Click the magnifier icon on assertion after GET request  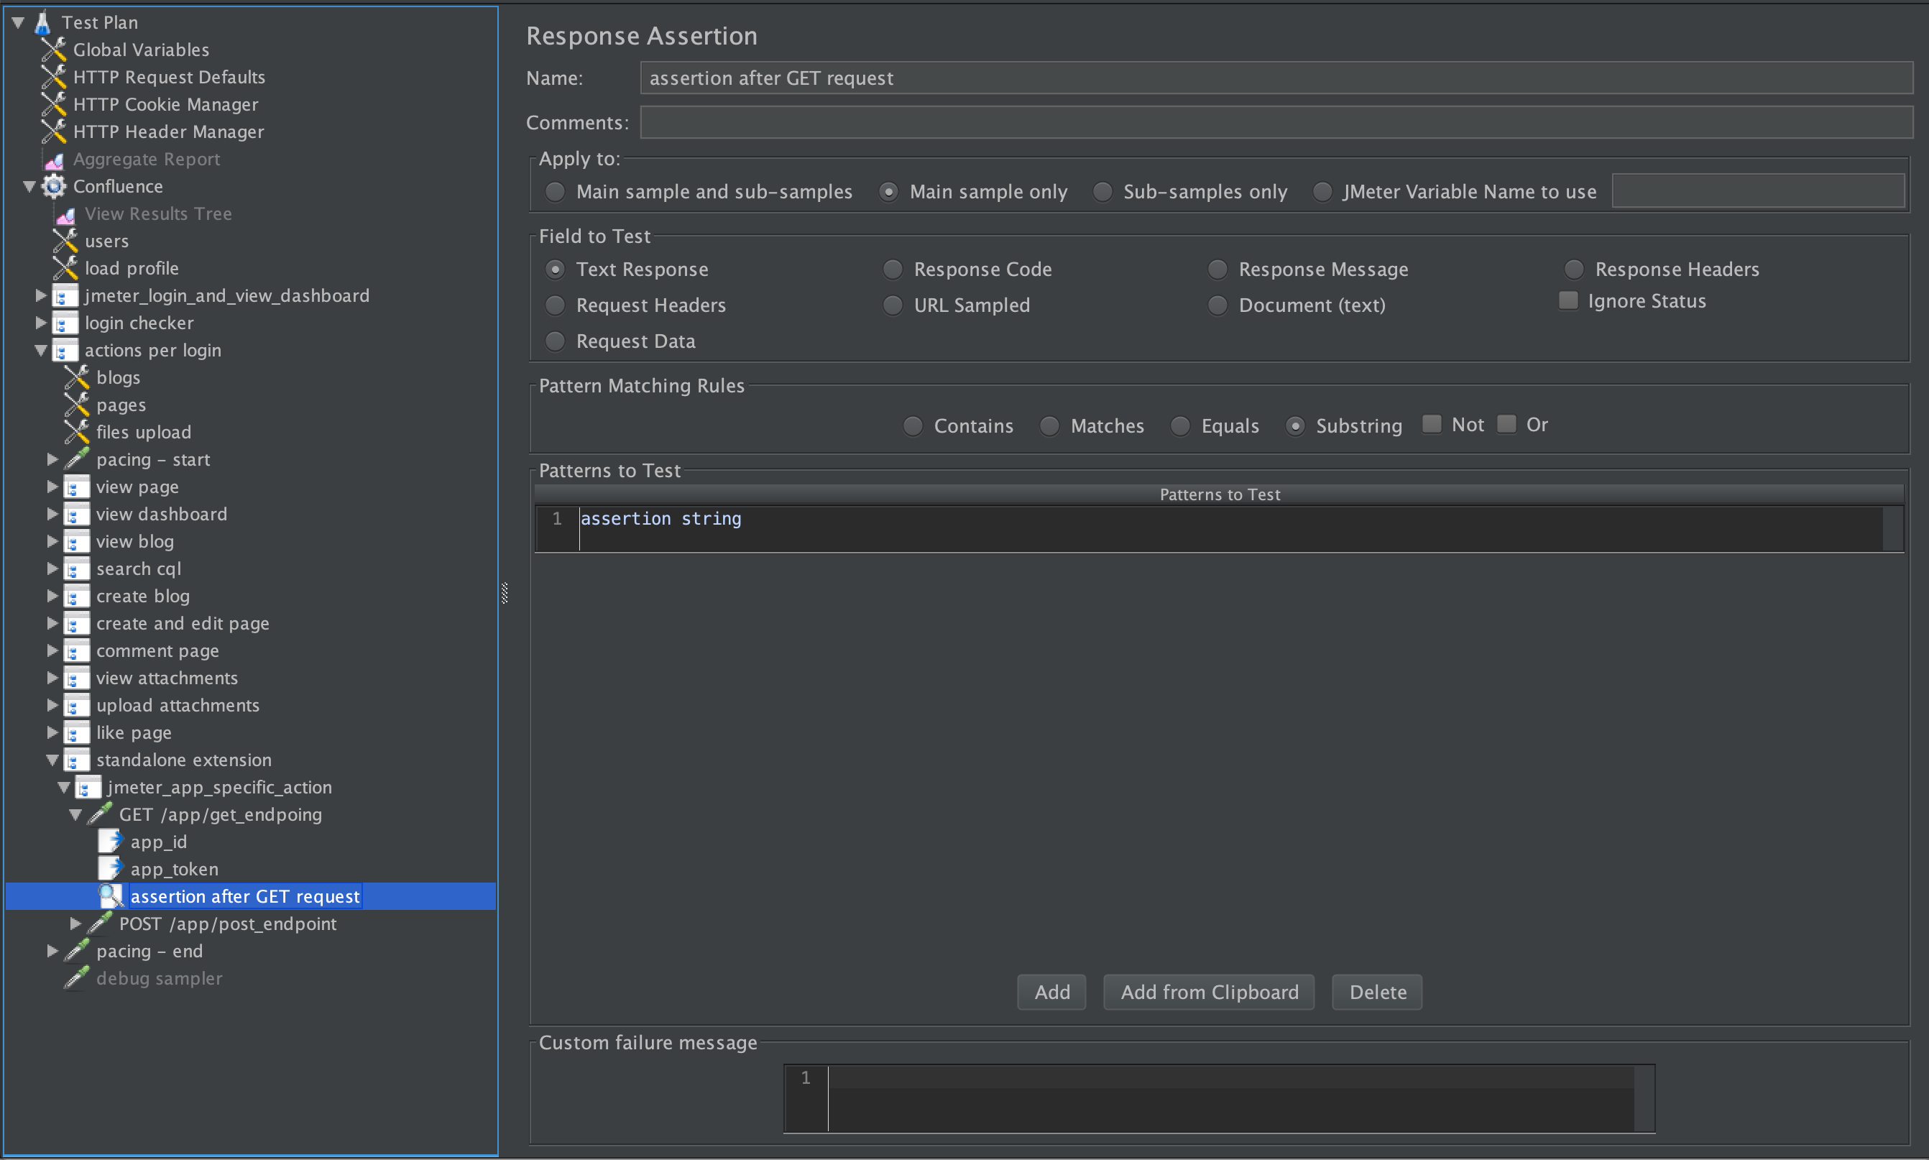click(x=111, y=896)
